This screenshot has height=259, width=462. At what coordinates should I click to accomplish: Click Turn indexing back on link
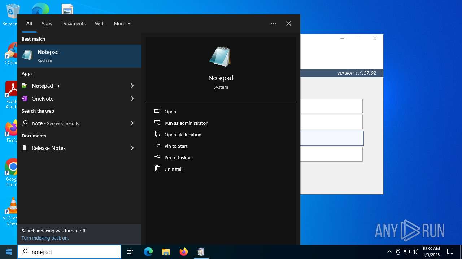tap(45, 238)
